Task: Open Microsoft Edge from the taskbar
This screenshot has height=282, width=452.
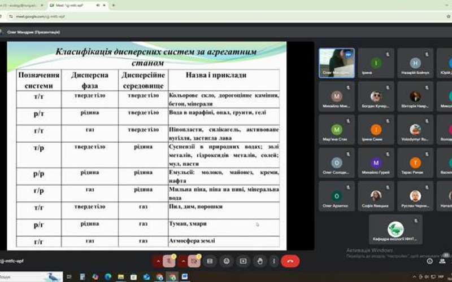Action: (108, 277)
